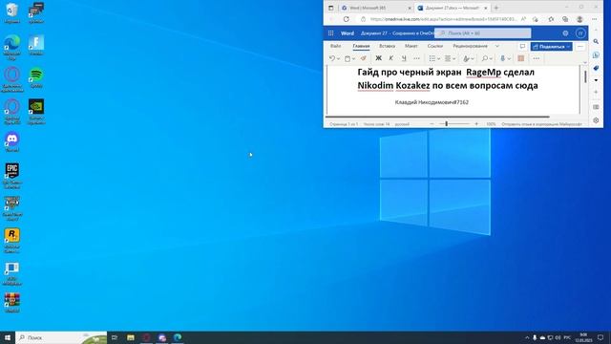611x344 pixels.
Task: Click word count in status bar
Action: click(376, 124)
